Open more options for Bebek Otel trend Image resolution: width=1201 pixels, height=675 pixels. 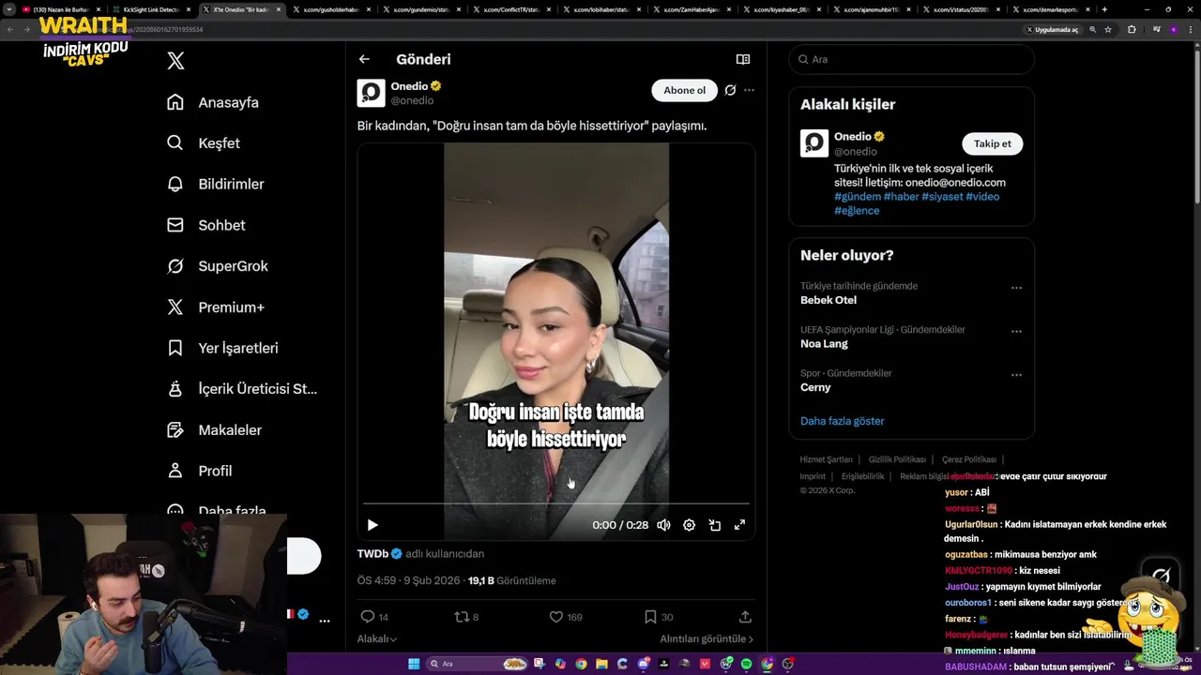(x=1016, y=288)
